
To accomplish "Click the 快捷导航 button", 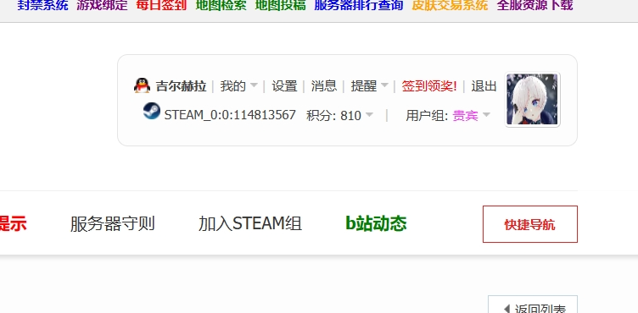I will pos(529,224).
